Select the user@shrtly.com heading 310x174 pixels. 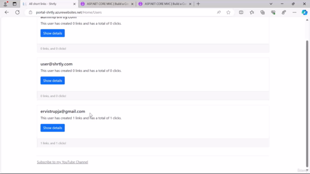tap(56, 64)
